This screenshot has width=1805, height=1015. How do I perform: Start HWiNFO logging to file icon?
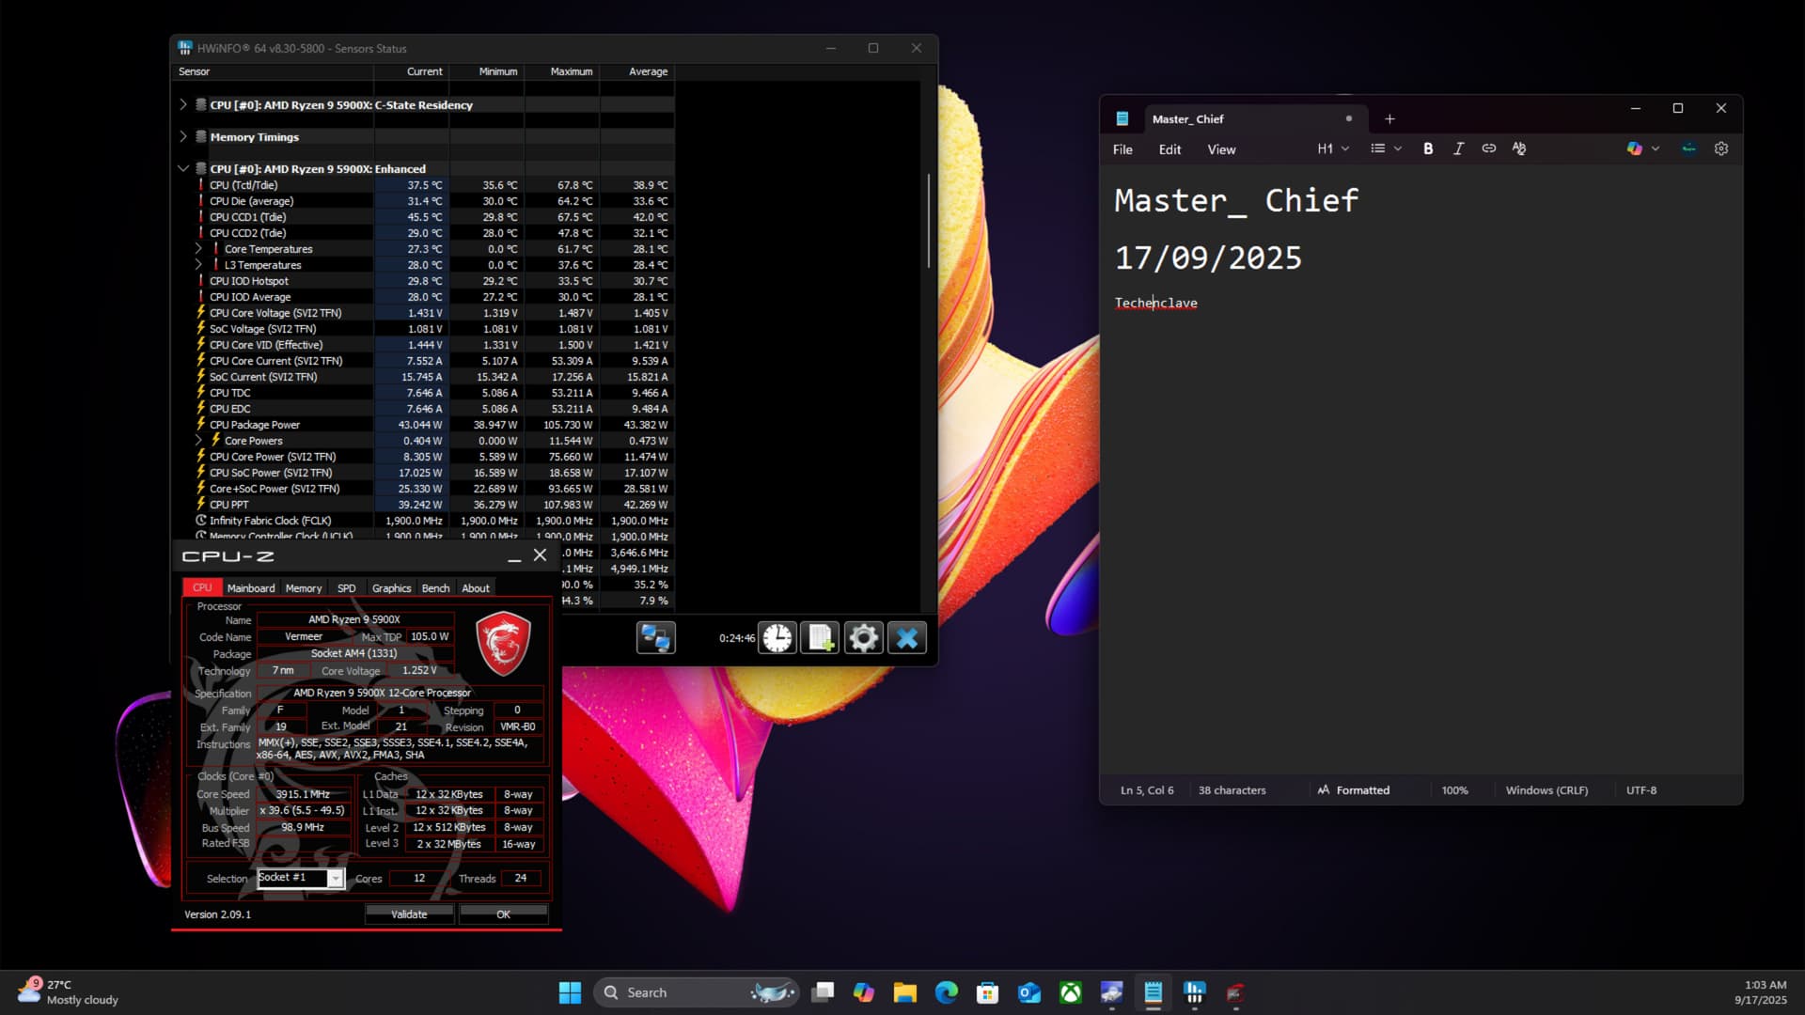820,638
